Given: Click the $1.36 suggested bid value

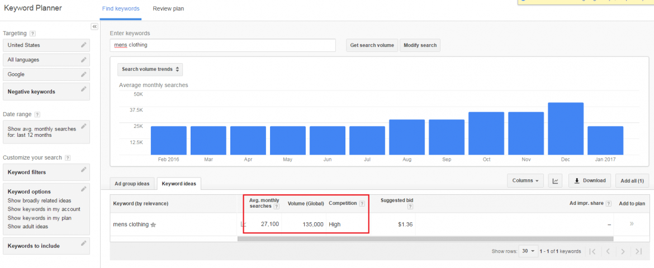Looking at the screenshot, I should tap(405, 224).
